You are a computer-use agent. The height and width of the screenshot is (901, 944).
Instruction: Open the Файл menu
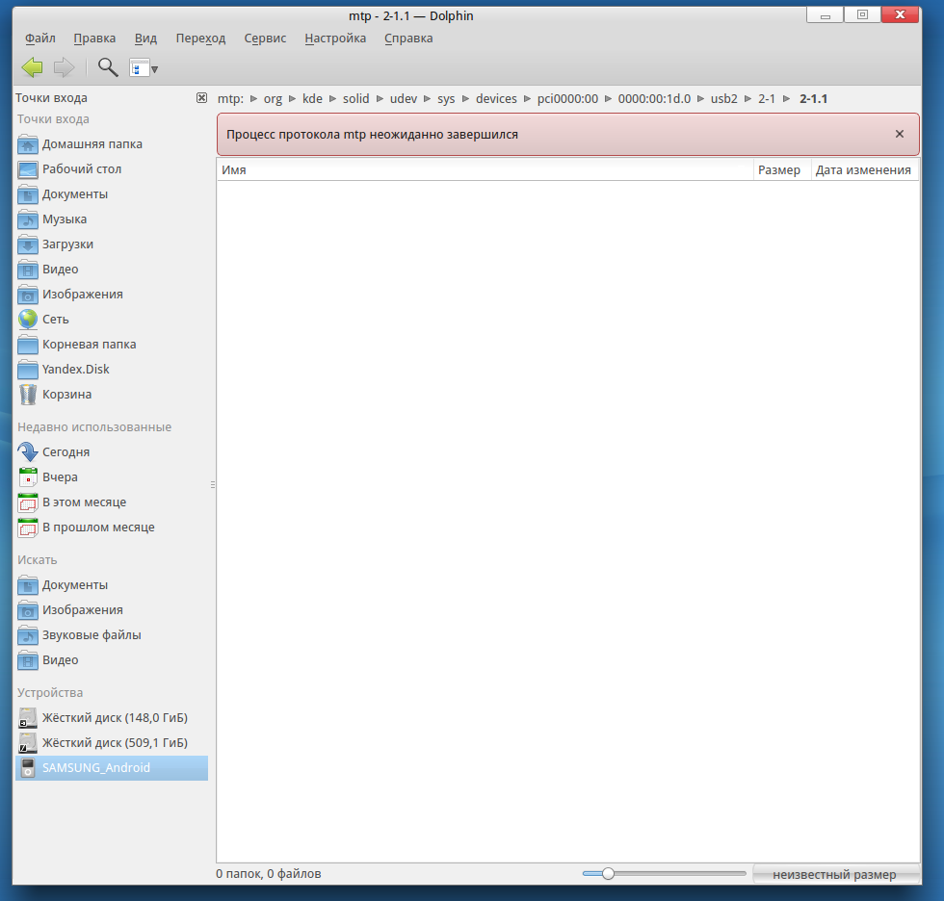click(40, 39)
